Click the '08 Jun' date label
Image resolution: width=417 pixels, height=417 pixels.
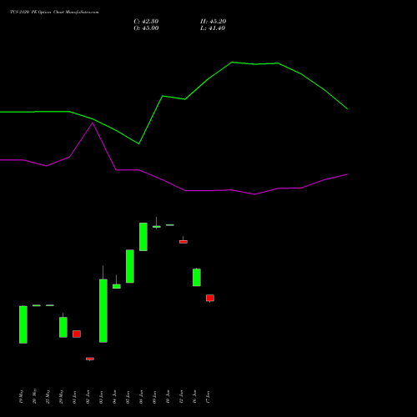coord(141,397)
